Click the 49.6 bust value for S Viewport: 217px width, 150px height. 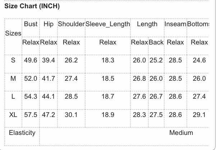(31, 60)
